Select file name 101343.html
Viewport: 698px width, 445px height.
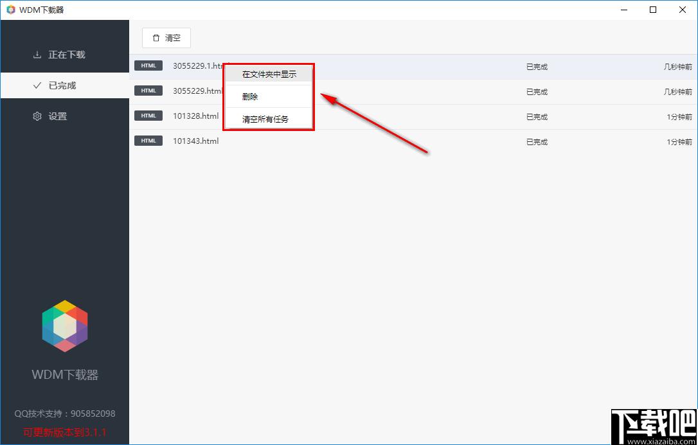point(196,141)
